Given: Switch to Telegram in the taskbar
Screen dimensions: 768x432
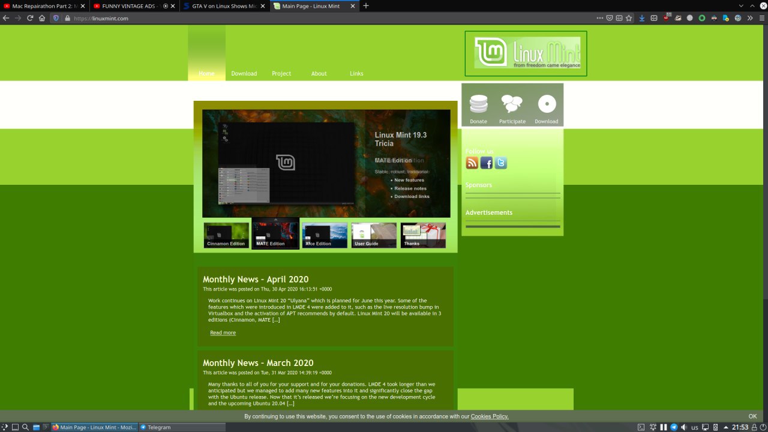Looking at the screenshot, I should 182,427.
